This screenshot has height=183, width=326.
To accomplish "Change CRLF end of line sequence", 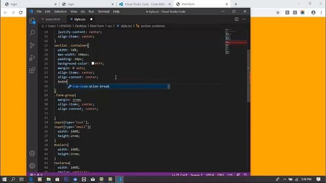I will click(x=221, y=175).
